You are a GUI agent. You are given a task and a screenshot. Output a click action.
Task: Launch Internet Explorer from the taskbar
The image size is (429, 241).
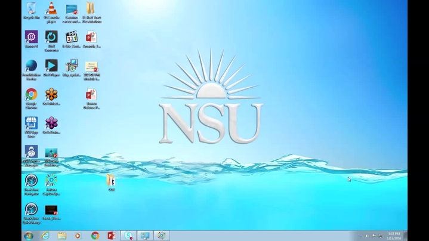click(x=45, y=236)
